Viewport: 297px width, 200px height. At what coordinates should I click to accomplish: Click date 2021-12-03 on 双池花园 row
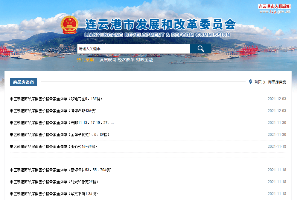click(x=277, y=99)
